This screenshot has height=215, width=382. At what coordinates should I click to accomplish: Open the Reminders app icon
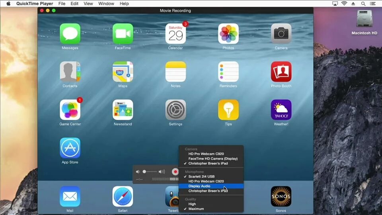point(228,72)
